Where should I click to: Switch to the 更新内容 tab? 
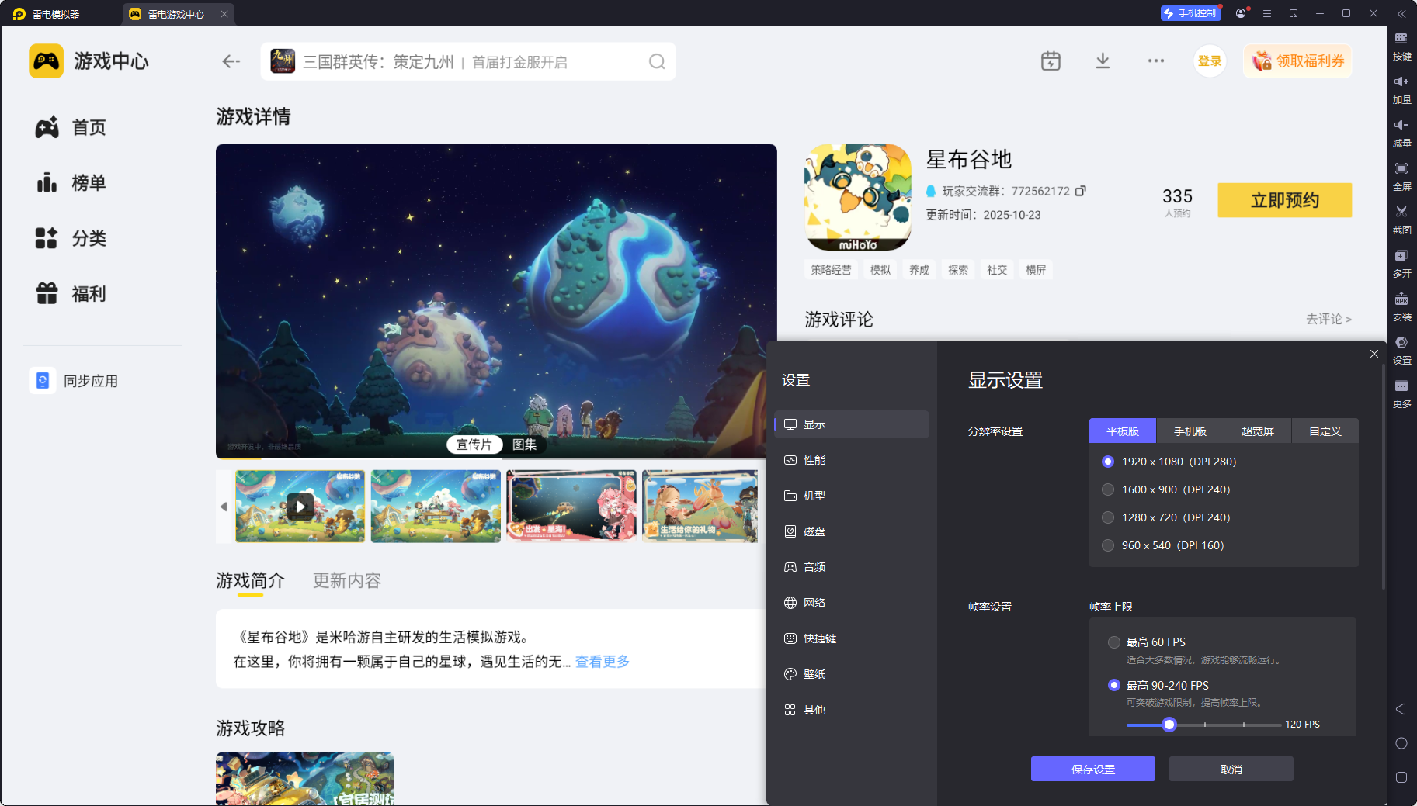coord(347,581)
